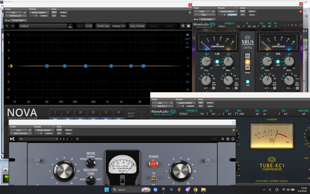Open File Explorer from the taskbar
Screen dimensions: 310x194
pyautogui.click(x=203, y=190)
